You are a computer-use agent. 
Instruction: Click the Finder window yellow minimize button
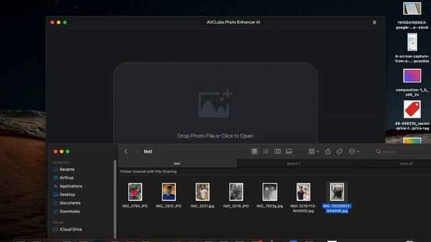tap(61, 151)
